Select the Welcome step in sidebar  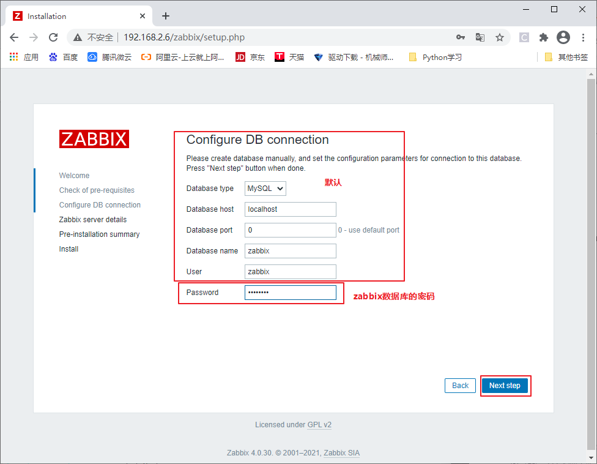tap(74, 176)
